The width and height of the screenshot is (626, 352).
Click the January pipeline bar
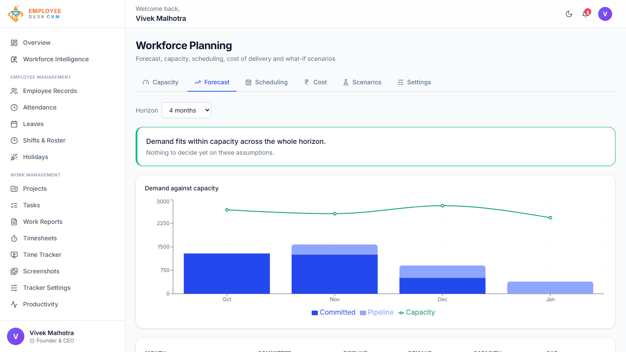550,288
